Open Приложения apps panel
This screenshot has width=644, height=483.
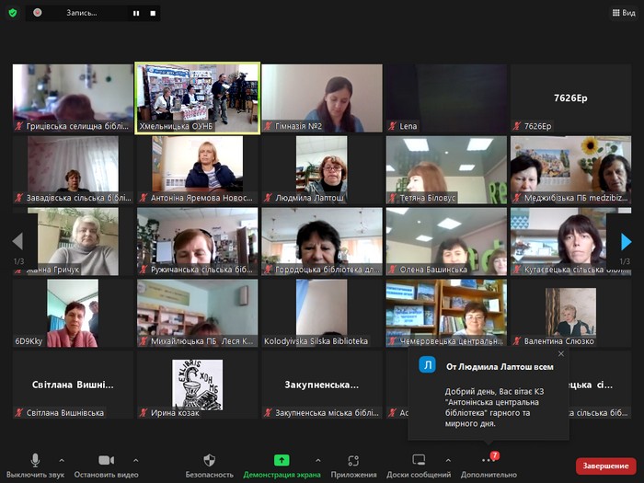353,466
